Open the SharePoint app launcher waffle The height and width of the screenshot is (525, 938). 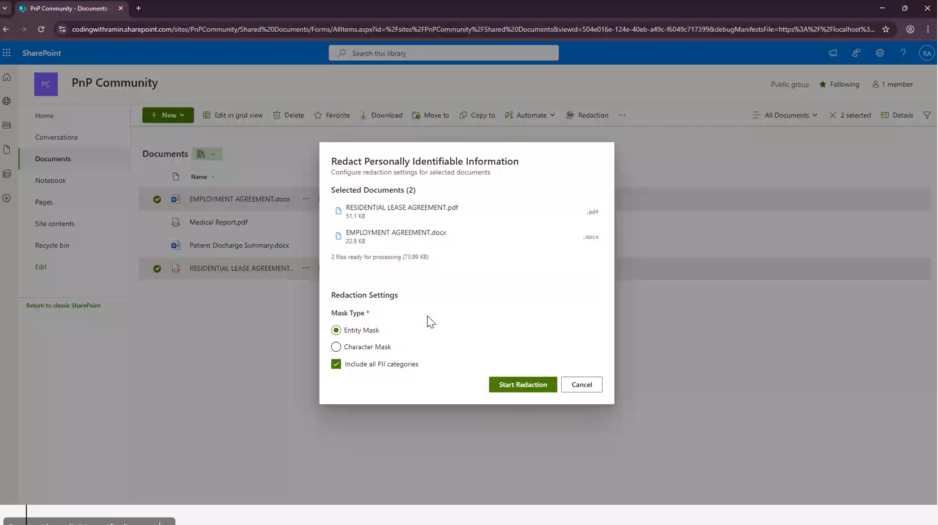click(6, 53)
